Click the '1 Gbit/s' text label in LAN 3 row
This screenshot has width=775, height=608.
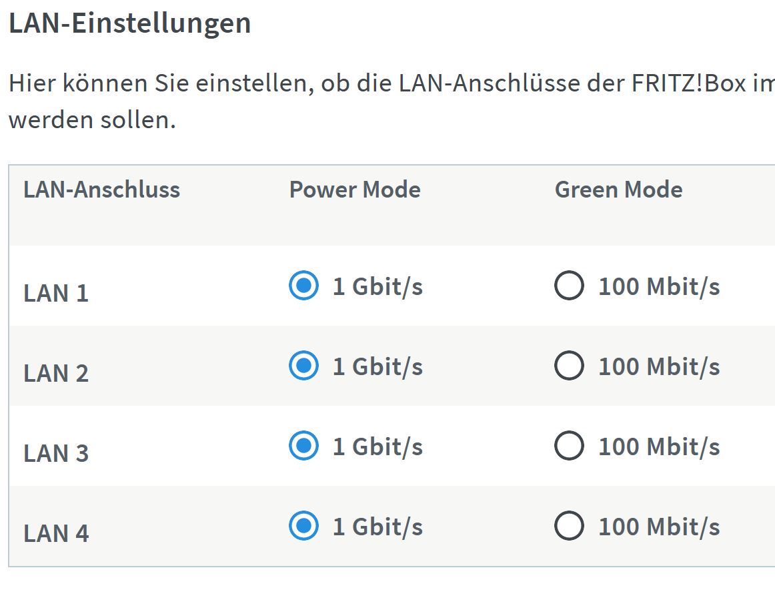point(378,446)
